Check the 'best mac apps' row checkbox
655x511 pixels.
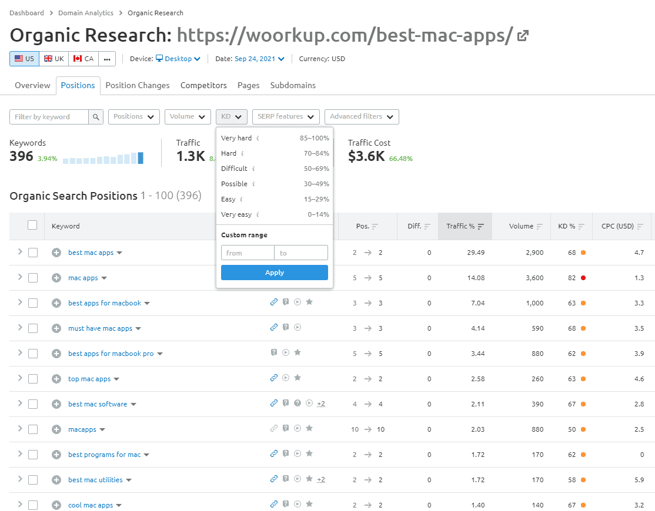(33, 253)
